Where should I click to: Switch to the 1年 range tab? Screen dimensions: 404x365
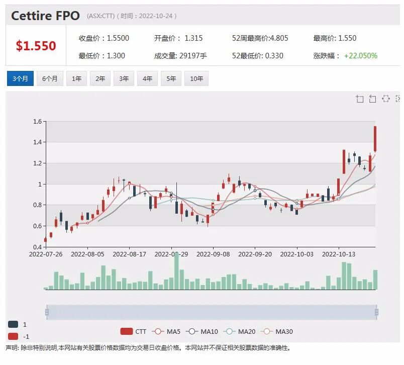pos(76,78)
